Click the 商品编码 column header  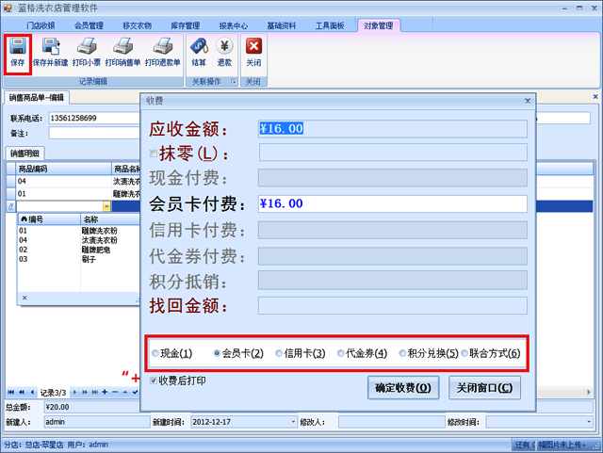coord(63,169)
